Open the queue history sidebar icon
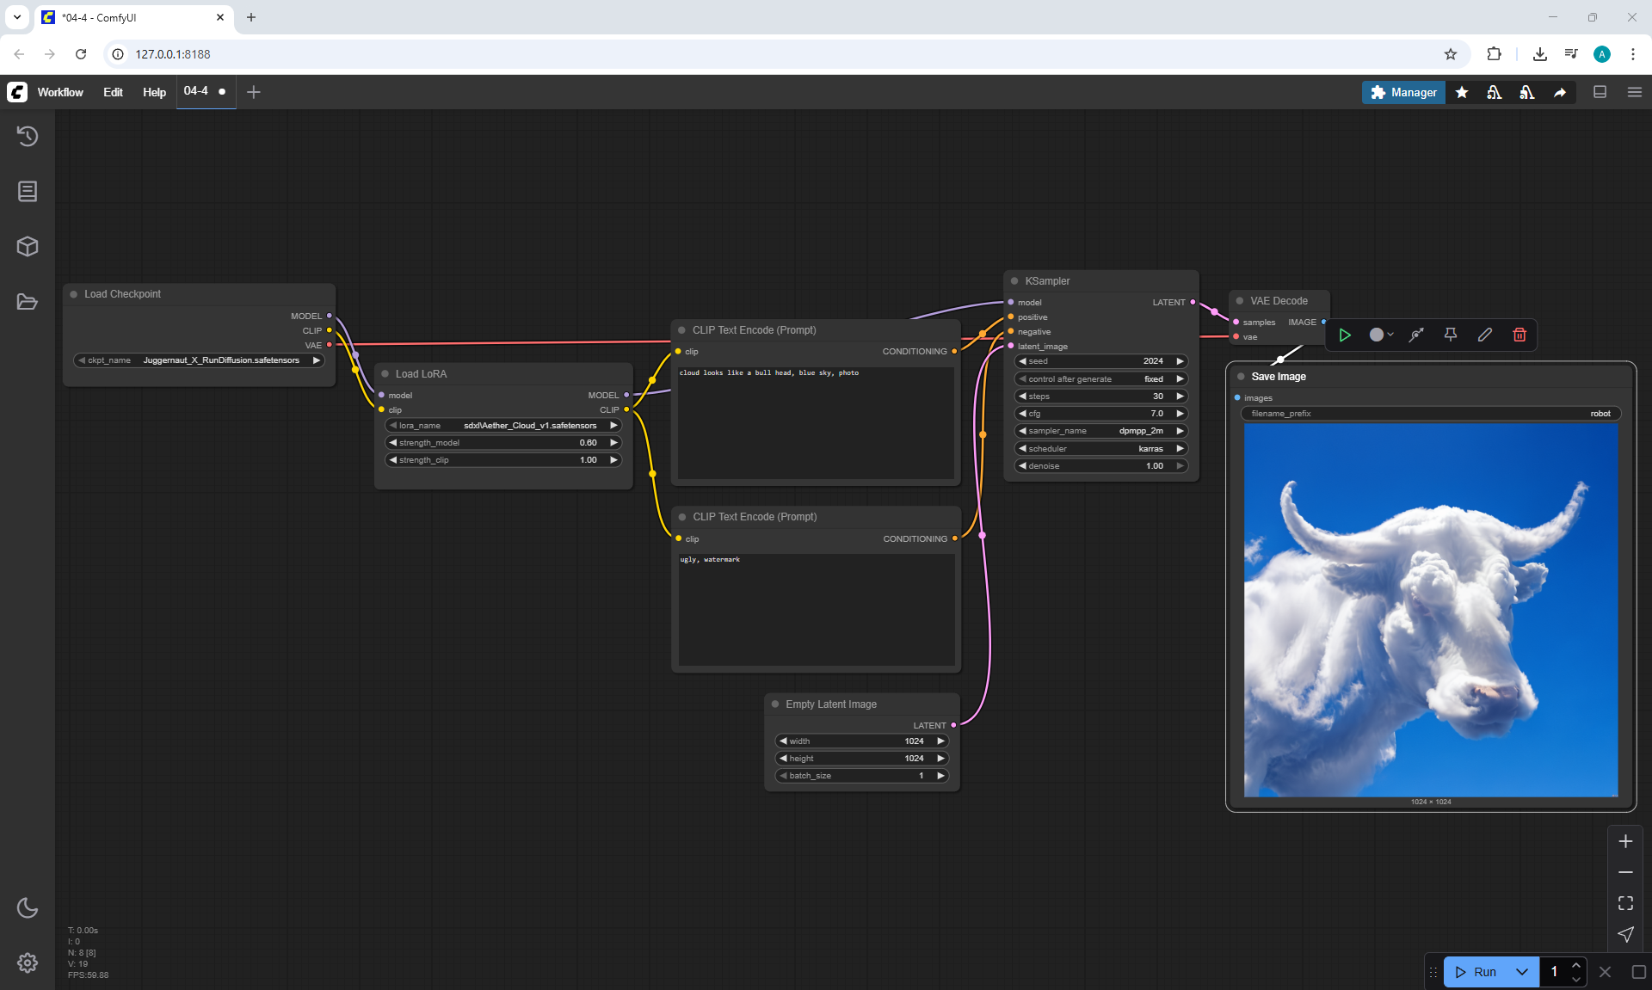This screenshot has width=1652, height=990. point(28,136)
